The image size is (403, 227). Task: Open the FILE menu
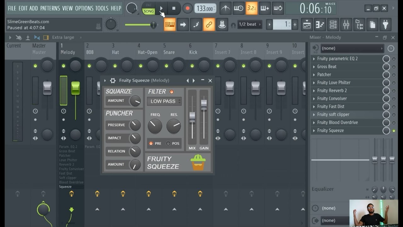click(x=12, y=8)
